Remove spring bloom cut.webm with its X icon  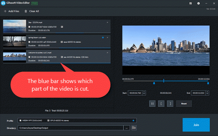pyautogui.click(x=107, y=37)
